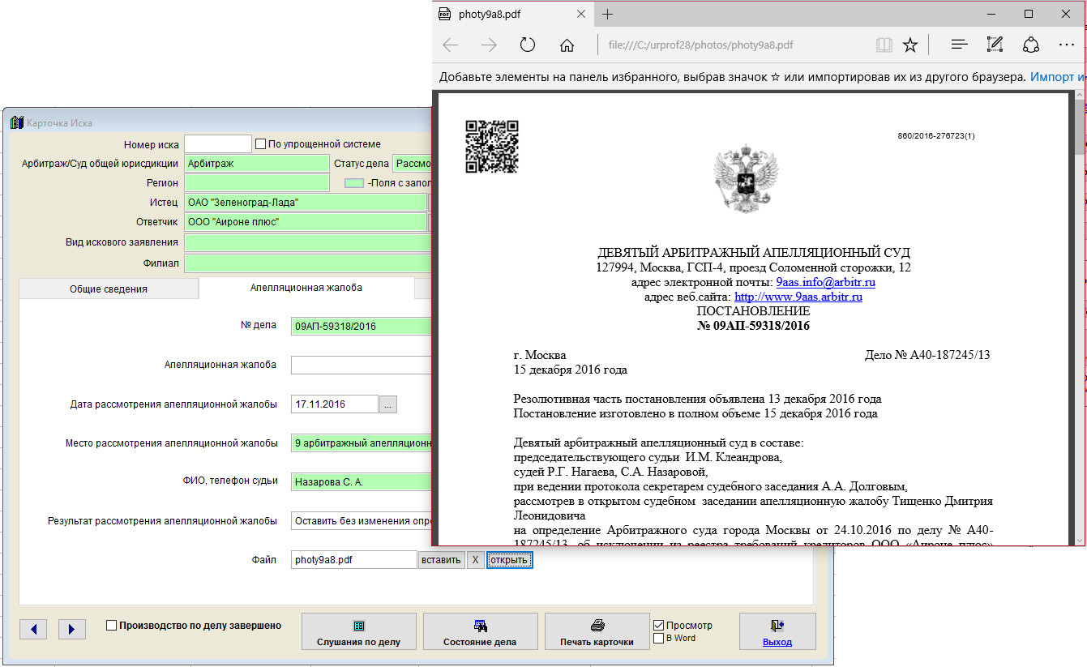Image resolution: width=1087 pixels, height=667 pixels.
Task: Open Edge More actions menu
Action: click(1067, 45)
